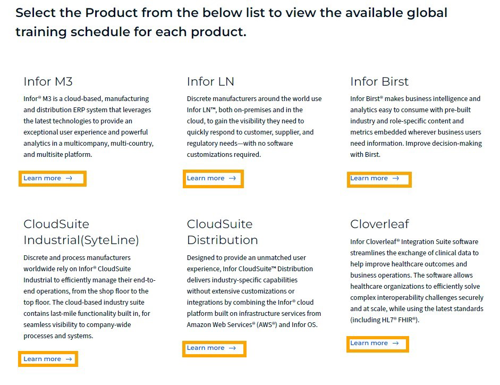The width and height of the screenshot is (500, 385).
Task: Open the Cloverleaf Learn more link
Action: coord(369,344)
